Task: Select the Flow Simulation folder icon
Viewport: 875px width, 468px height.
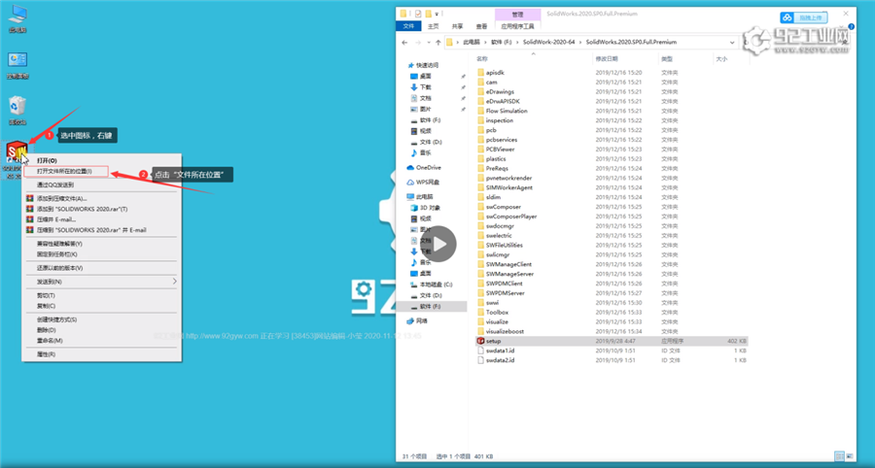Action: point(481,111)
